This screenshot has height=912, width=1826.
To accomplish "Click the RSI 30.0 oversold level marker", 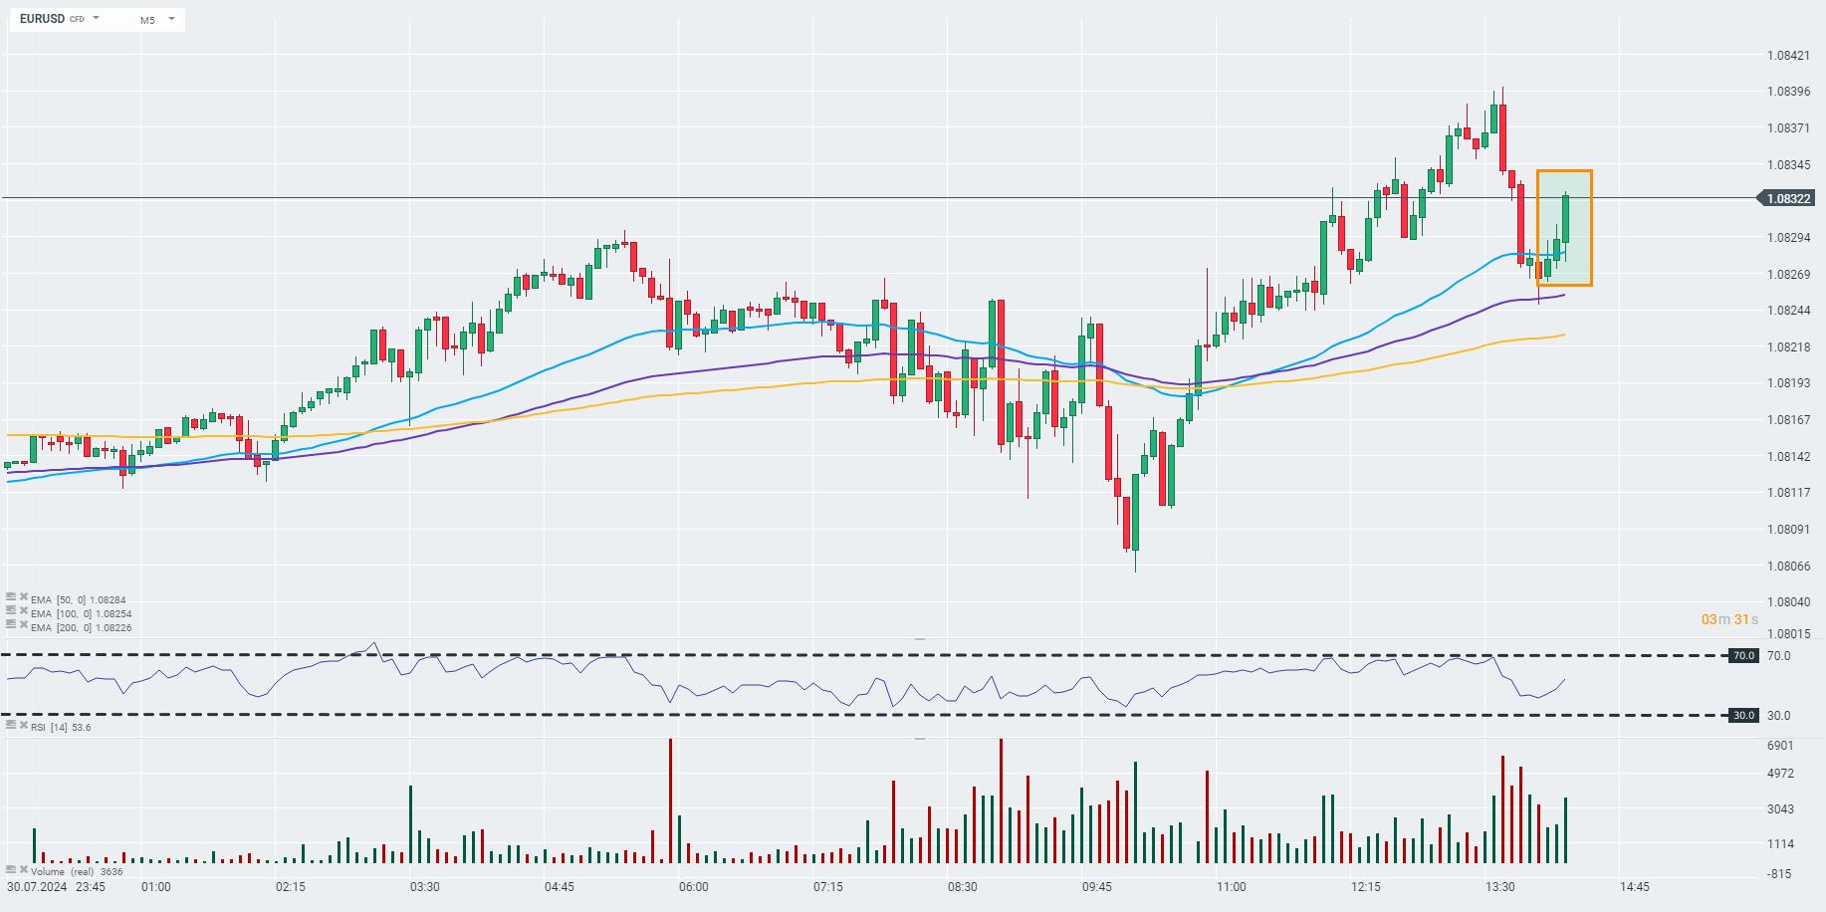I will tap(1743, 716).
